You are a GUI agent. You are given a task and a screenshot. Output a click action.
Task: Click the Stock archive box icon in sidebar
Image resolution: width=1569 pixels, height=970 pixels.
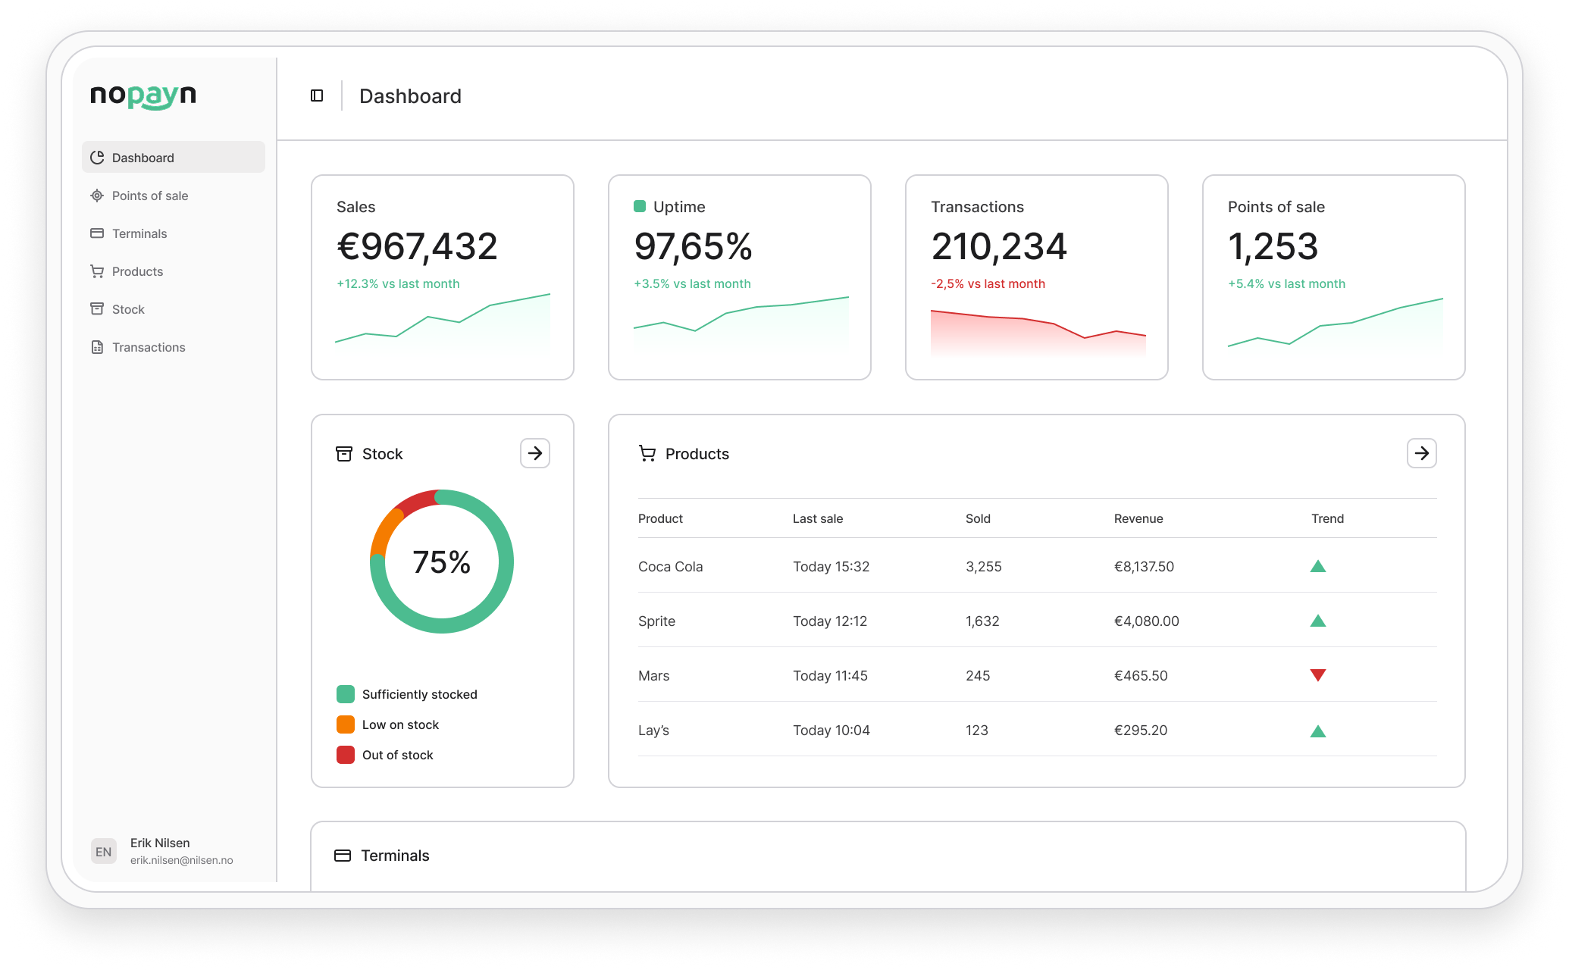(97, 309)
